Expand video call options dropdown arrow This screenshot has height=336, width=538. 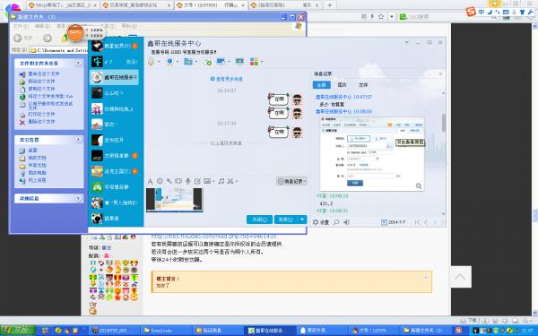click(178, 62)
